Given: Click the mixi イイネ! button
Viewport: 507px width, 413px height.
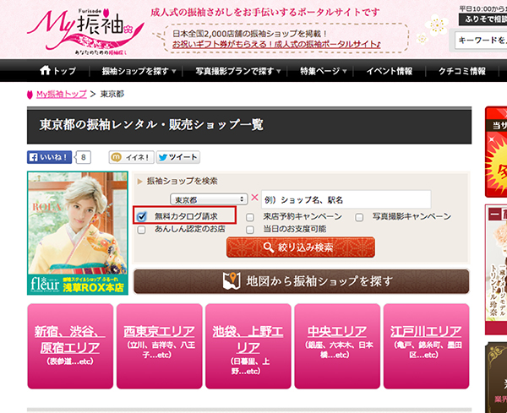Looking at the screenshot, I should click(x=131, y=157).
